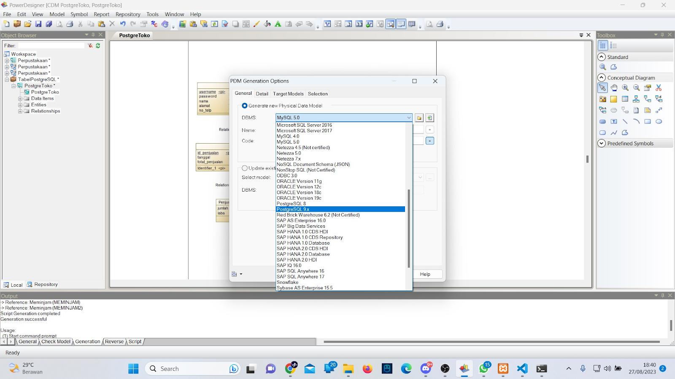This screenshot has height=379, width=675.
Task: Expand the Predefined Symbols section
Action: 602,143
